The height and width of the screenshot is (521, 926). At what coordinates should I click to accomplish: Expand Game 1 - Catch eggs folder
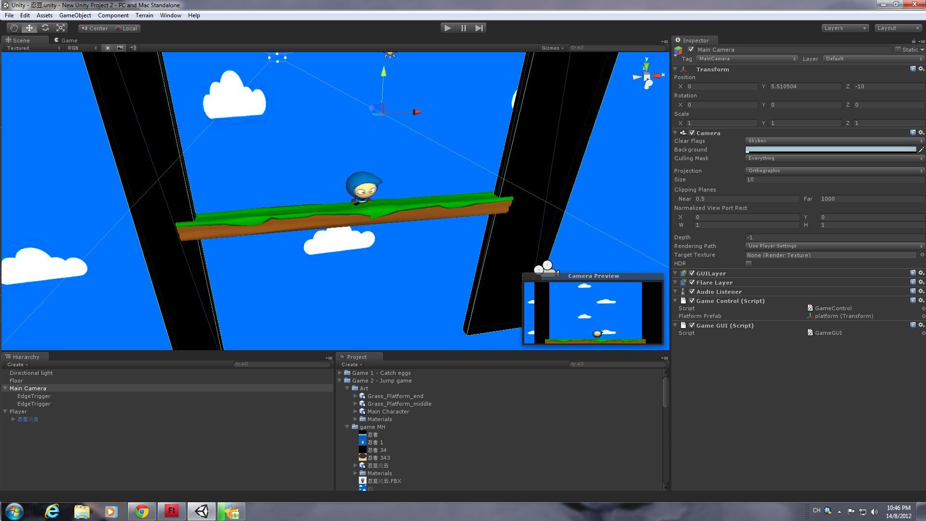[340, 373]
